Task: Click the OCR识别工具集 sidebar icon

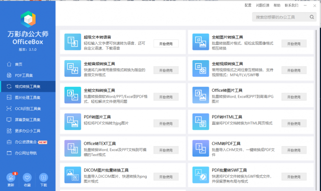Action: (x=9, y=109)
